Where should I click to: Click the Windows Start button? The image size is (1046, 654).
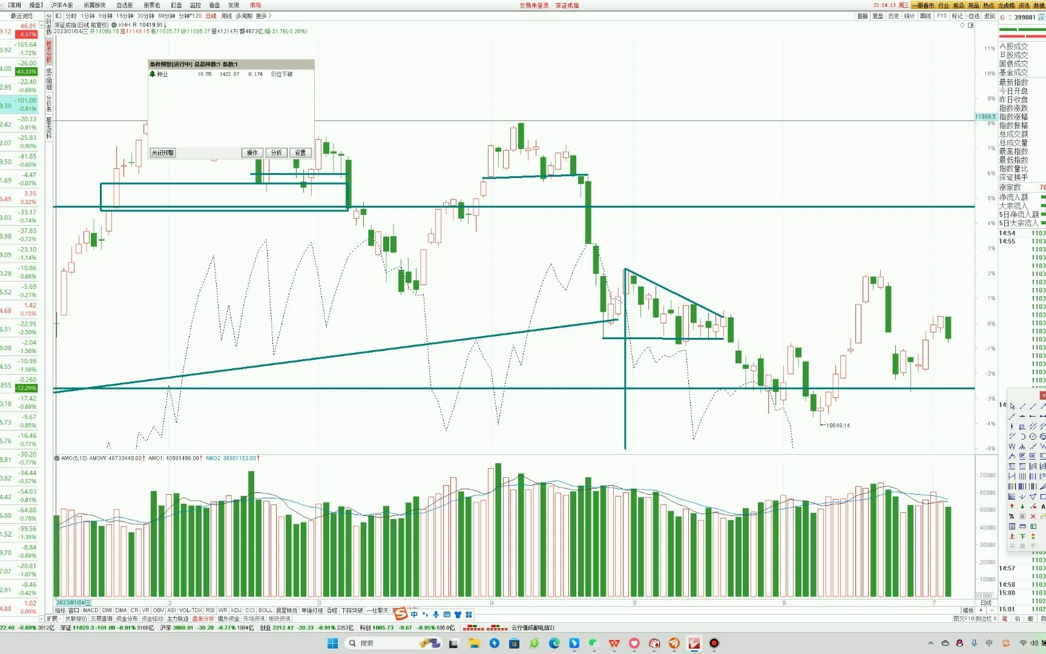pos(332,643)
